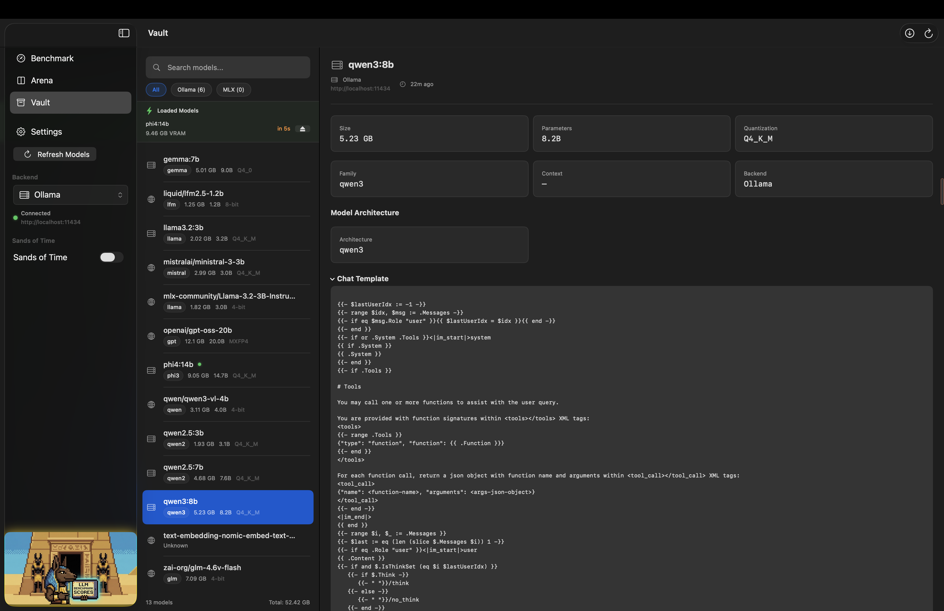Click the refresh icon in top bar
The height and width of the screenshot is (611, 944).
(929, 33)
